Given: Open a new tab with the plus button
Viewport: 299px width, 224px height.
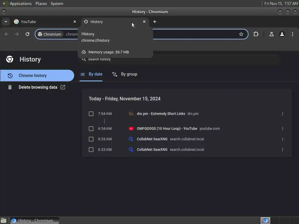Looking at the screenshot, I should coord(155,22).
